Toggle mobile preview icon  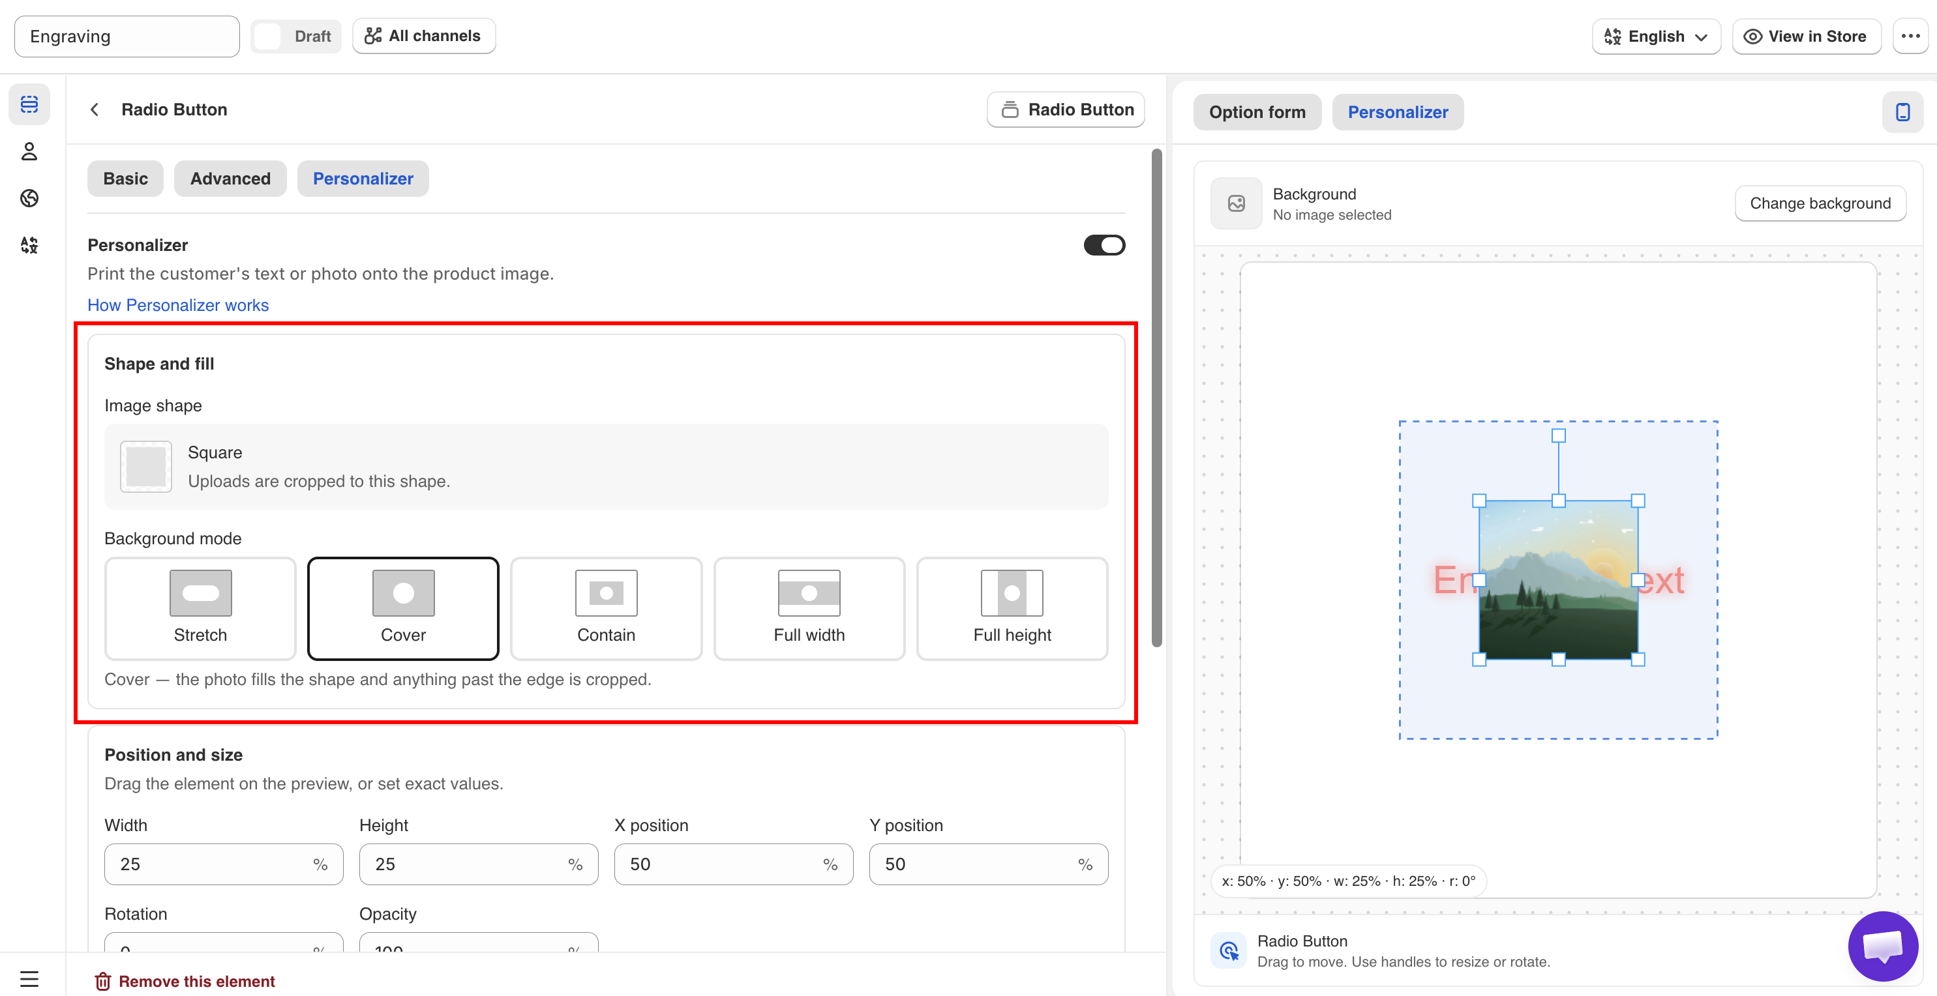pyautogui.click(x=1902, y=112)
